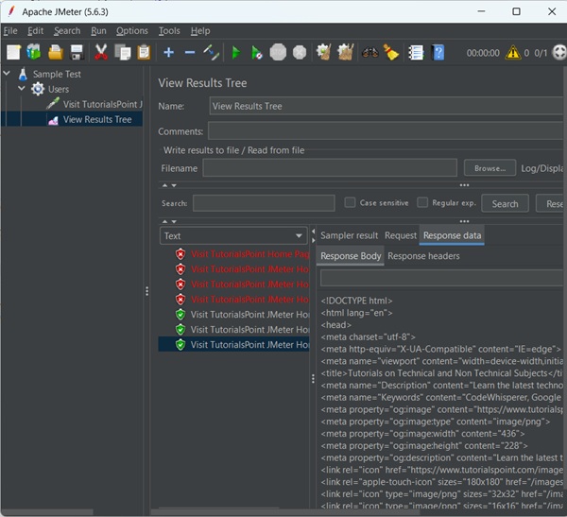The image size is (567, 517).
Task: Click the Filename input field
Action: point(329,168)
